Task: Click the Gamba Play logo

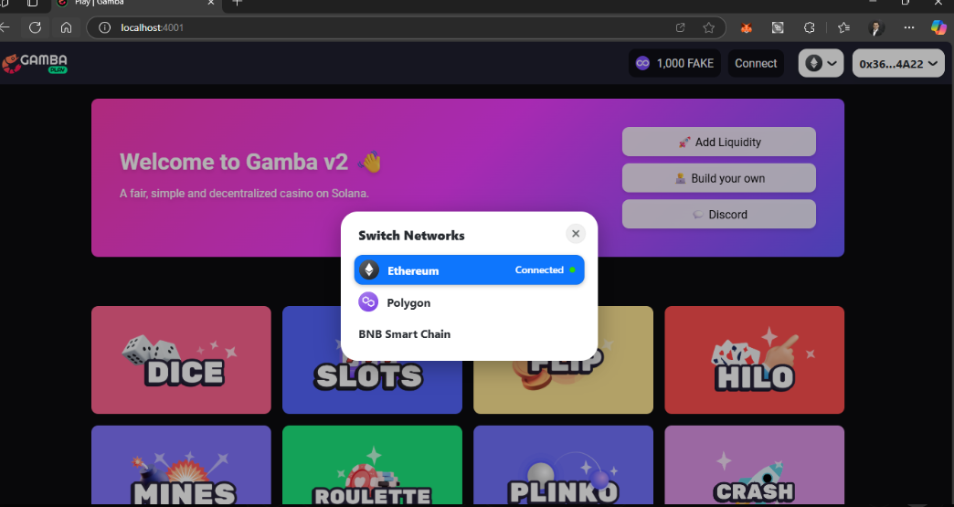Action: [x=35, y=63]
